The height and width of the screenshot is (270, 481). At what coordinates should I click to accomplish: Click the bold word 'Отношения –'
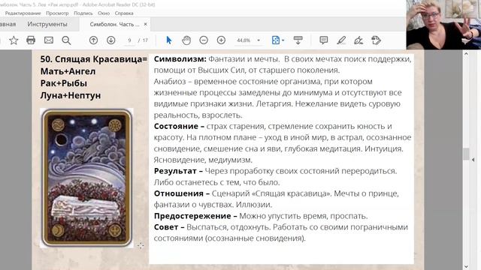coord(182,193)
